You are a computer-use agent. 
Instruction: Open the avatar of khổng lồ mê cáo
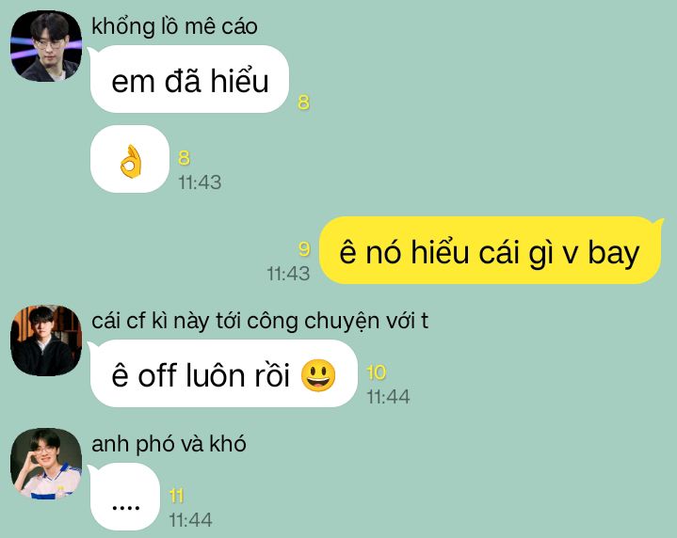tap(46, 46)
